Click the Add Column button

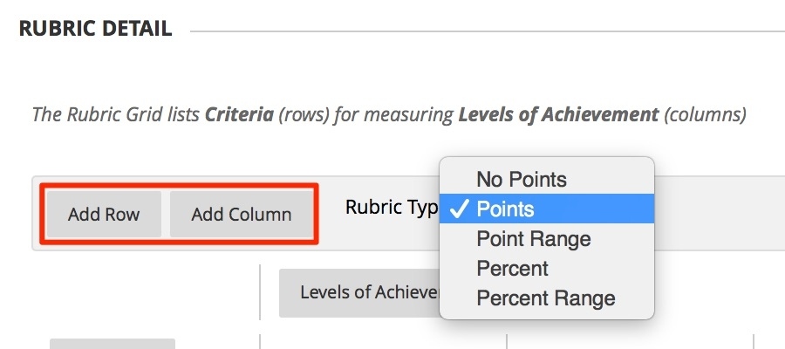tap(242, 214)
